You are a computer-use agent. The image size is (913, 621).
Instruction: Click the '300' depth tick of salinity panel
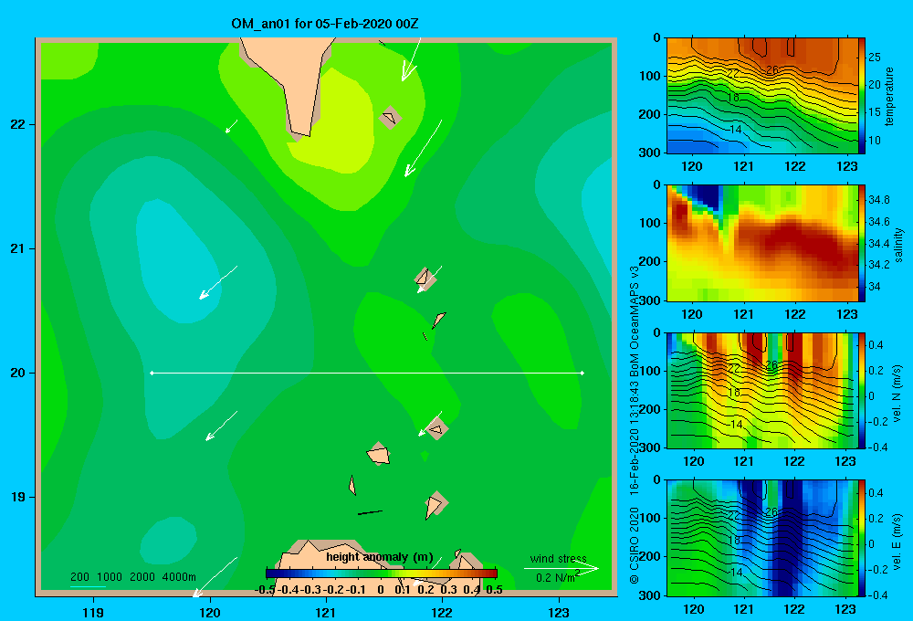[x=650, y=300]
